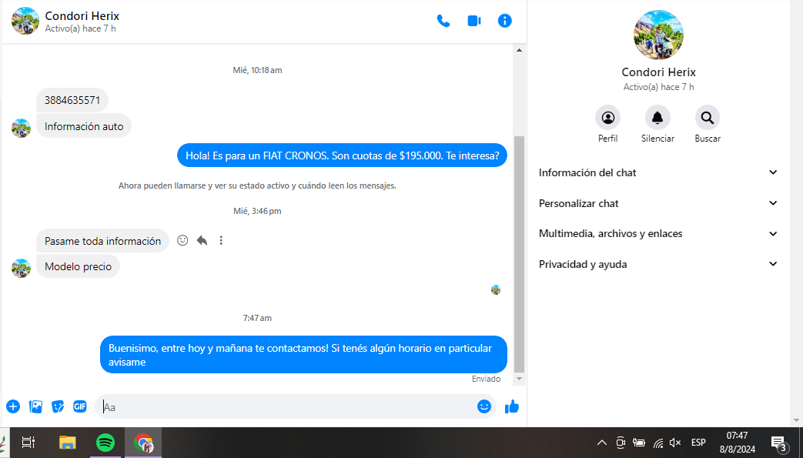
Task: Start a video call in chat header
Action: coord(473,21)
